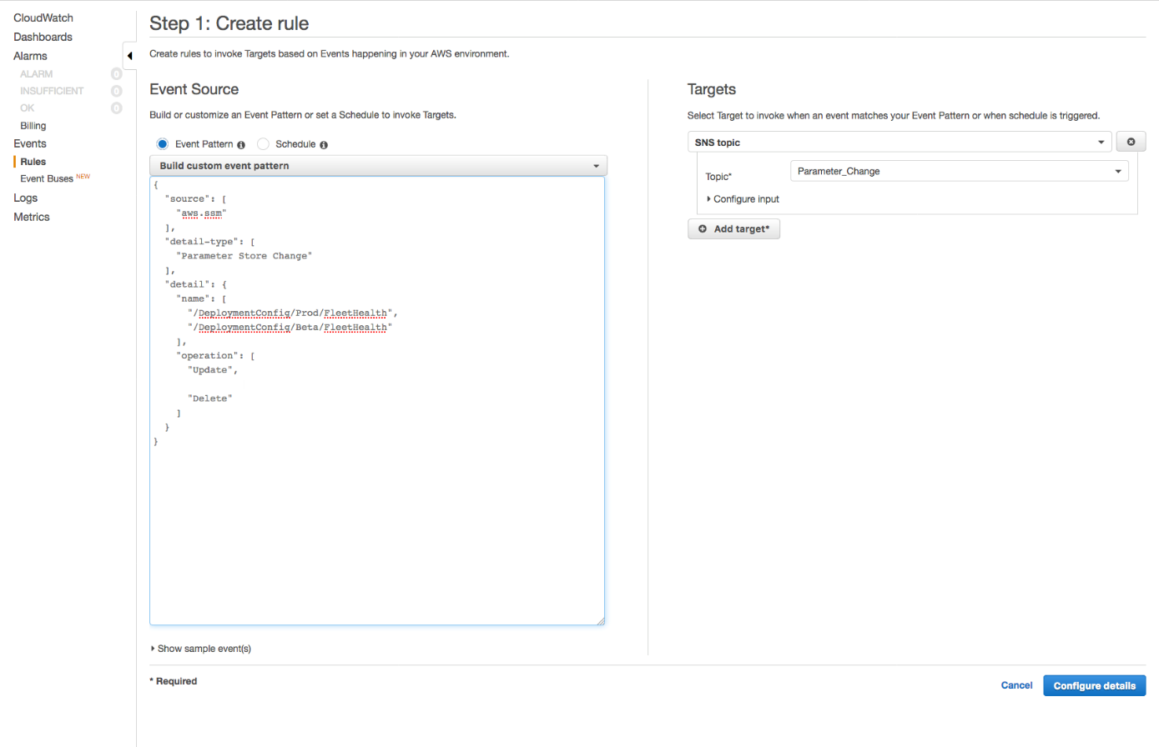Image resolution: width=1159 pixels, height=747 pixels.
Task: Click the info icon next to Event Pattern
Action: [241, 145]
